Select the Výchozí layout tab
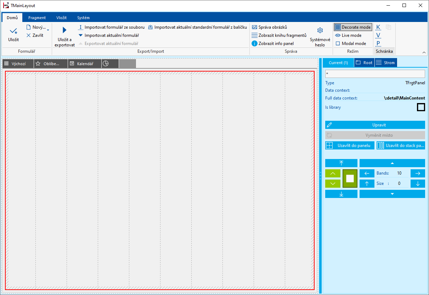429x295 pixels. [x=18, y=64]
